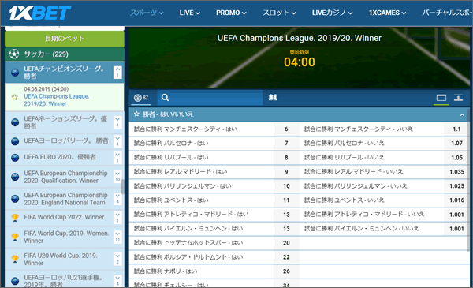Click the 1XBET logo
Screen dimensions: 473x288
pyautogui.click(x=40, y=13)
